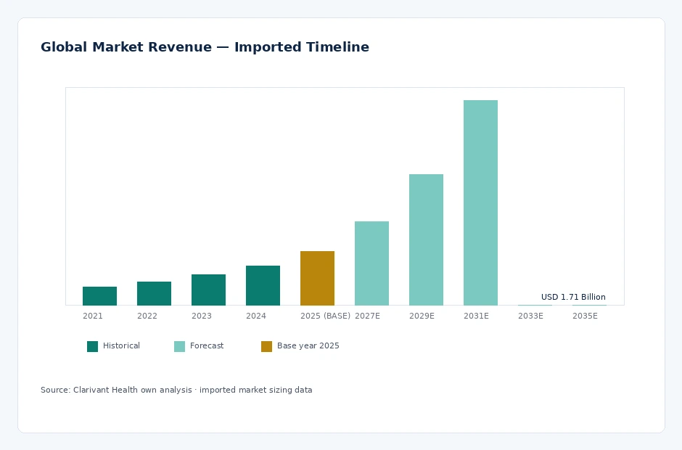Viewport: 682px width, 450px height.
Task: Select the 2027E forecast bar
Action: coord(371,263)
